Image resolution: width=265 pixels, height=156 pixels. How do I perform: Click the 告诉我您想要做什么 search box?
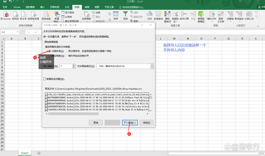132,7
